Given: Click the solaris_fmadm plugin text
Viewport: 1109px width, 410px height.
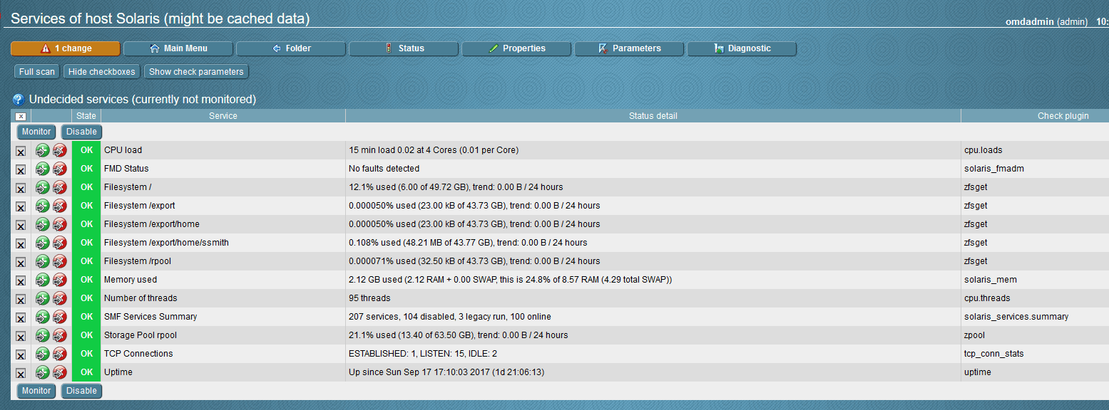Looking at the screenshot, I should [x=995, y=169].
